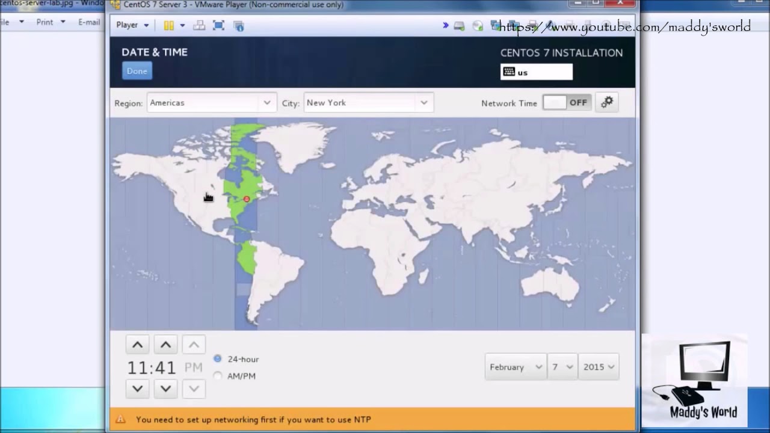Click the DATE & TIME heading

155,52
